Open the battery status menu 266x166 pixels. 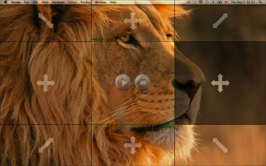(219, 2)
